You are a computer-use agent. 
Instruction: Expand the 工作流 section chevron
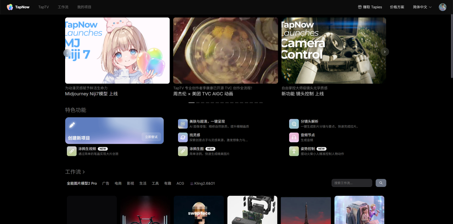click(84, 172)
